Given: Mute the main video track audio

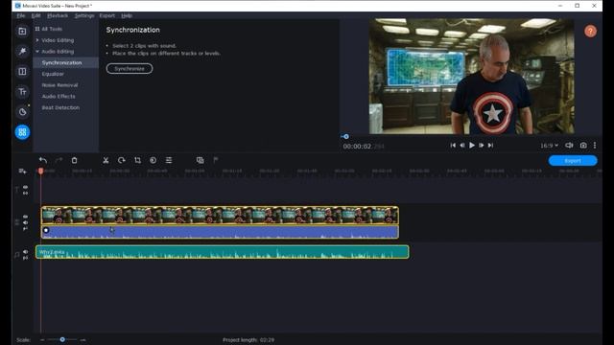Looking at the screenshot, I should [26, 222].
